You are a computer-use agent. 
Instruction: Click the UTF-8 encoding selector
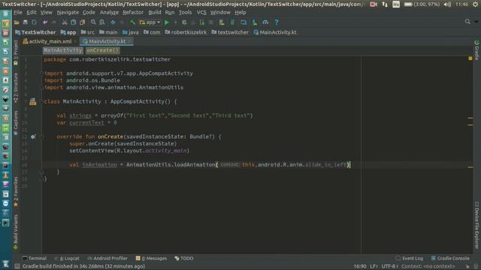pos(389,266)
